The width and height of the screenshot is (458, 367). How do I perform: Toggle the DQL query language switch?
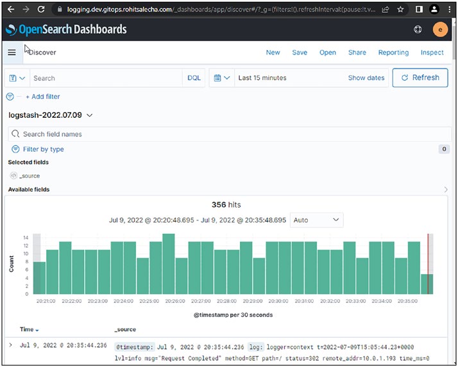194,78
